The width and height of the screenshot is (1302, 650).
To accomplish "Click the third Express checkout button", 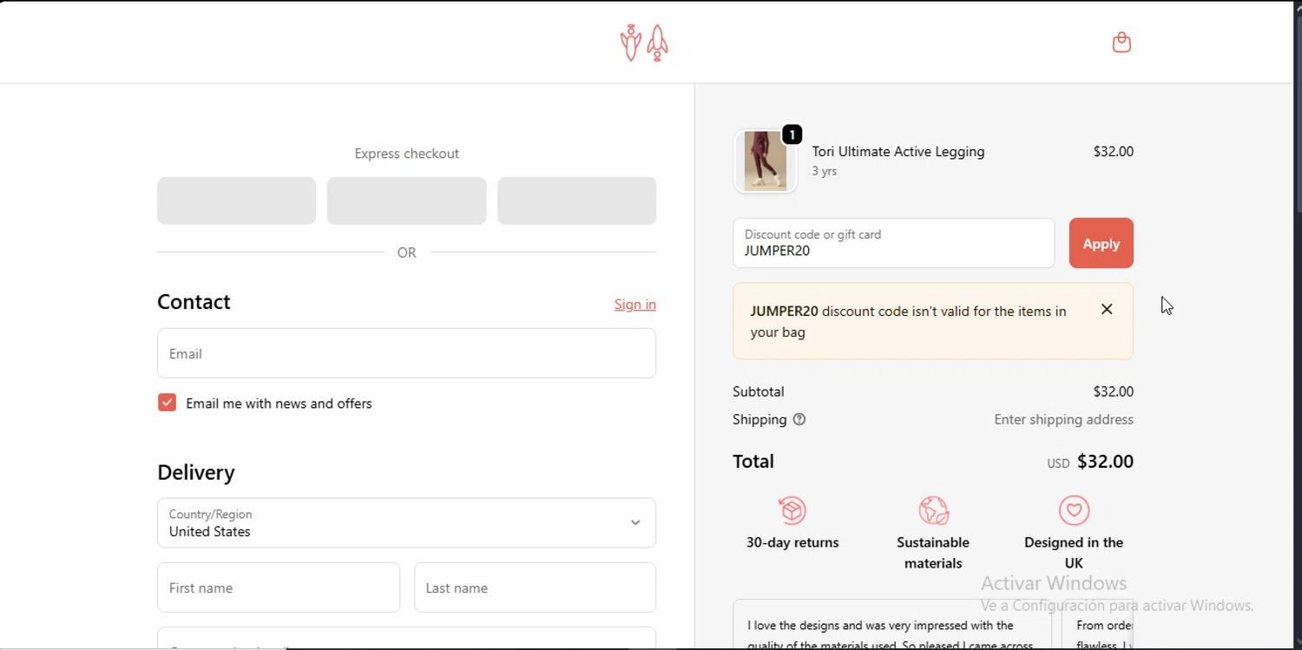I will 576,200.
